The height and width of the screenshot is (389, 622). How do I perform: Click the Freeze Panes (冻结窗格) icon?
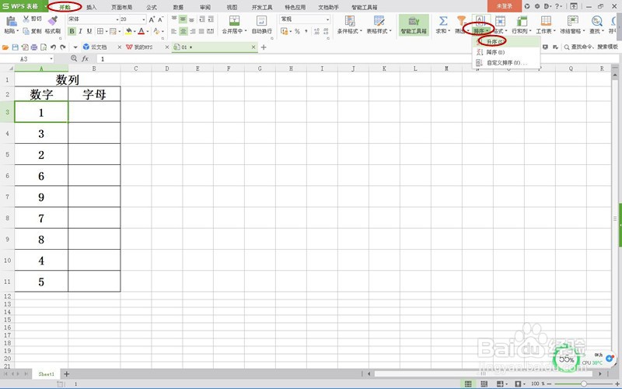pos(572,21)
